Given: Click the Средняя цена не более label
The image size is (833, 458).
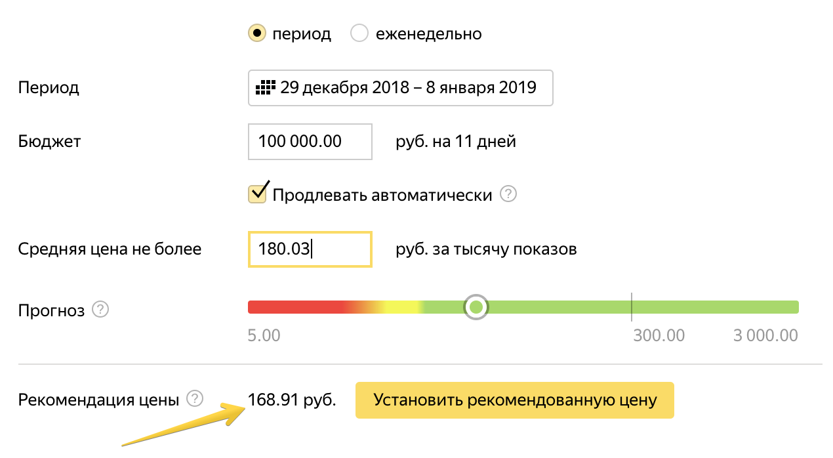Looking at the screenshot, I should click(x=110, y=249).
